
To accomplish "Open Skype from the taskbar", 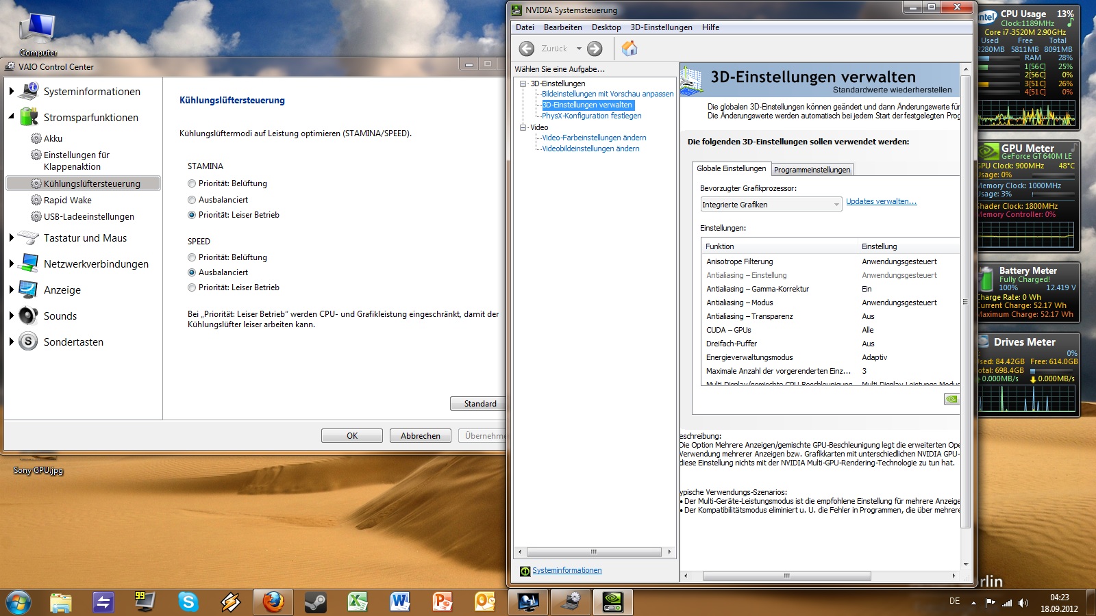I will pos(188,602).
